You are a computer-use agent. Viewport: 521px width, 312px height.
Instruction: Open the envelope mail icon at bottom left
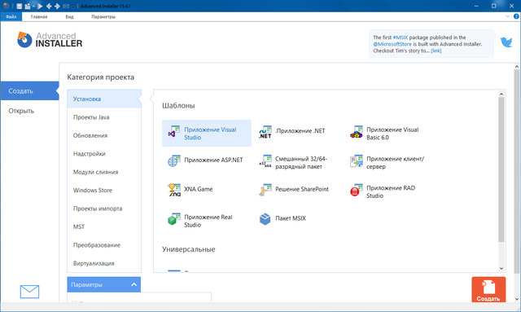[x=29, y=292]
